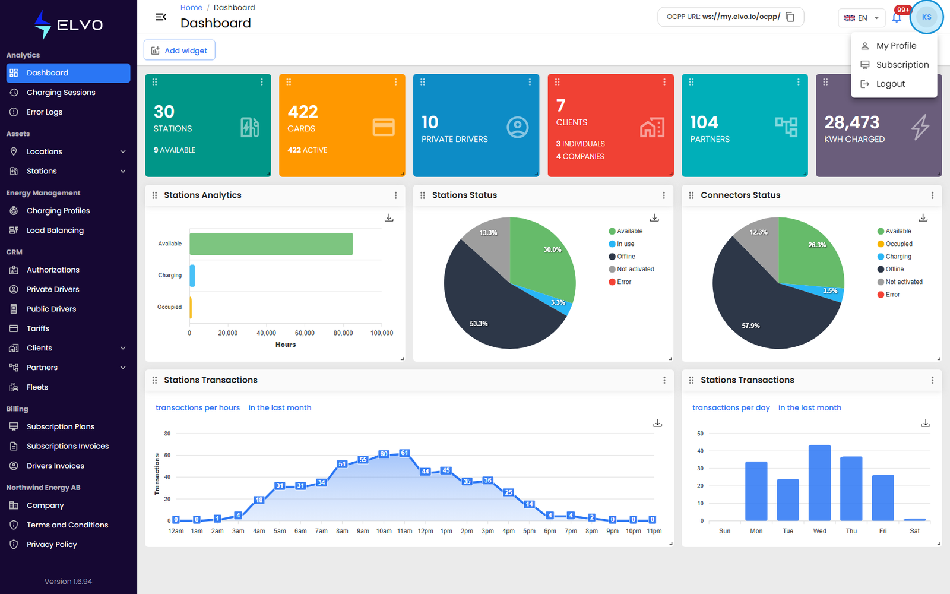
Task: Grab the Cards tile drag handle
Action: click(x=289, y=82)
